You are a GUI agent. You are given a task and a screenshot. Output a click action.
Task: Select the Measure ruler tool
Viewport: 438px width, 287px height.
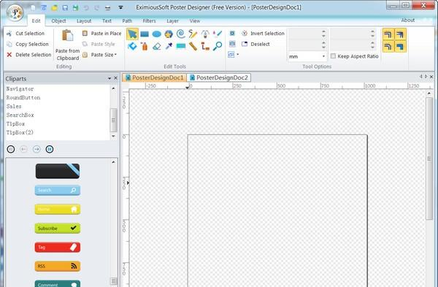193,46
